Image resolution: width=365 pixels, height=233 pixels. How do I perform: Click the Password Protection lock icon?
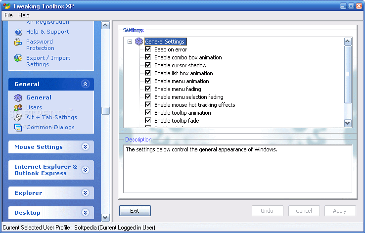(18, 42)
